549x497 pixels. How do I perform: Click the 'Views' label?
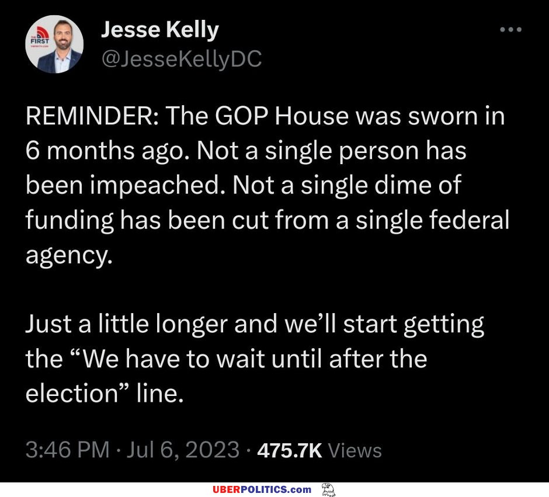[x=355, y=450]
